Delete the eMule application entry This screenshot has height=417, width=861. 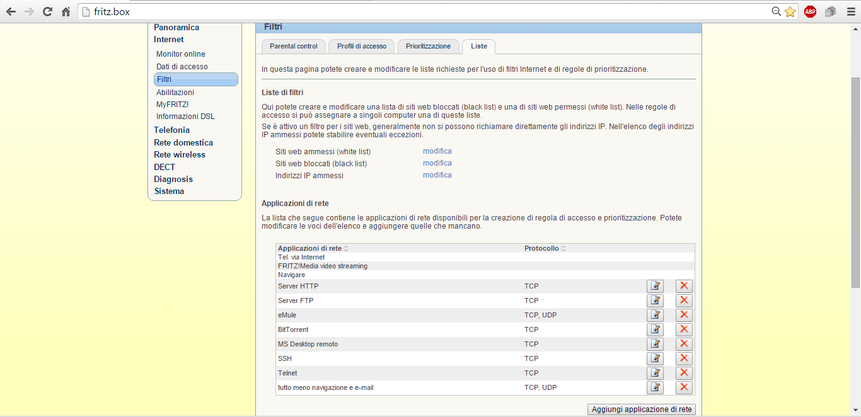click(x=684, y=315)
